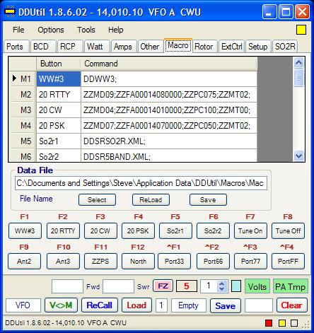Toggle the green Volts indicator

[x=257, y=286]
